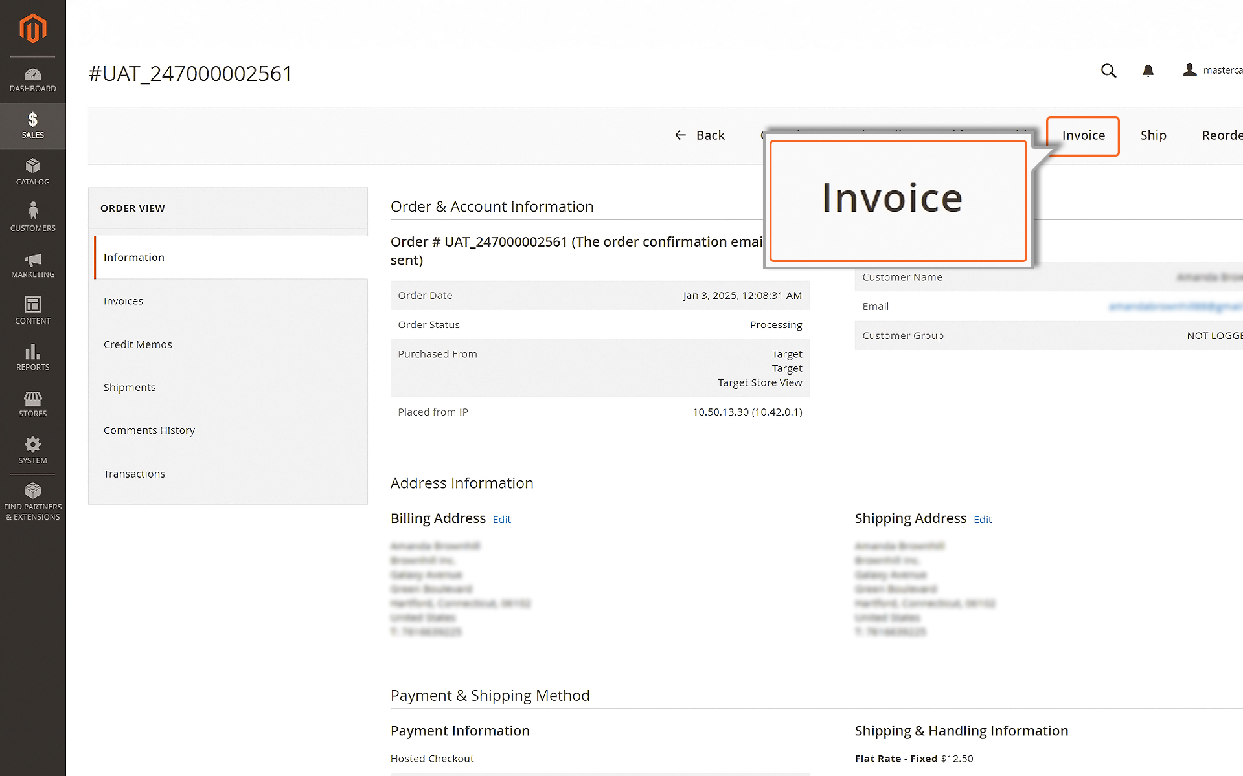
Task: Select the Information tab
Action: [231, 258]
